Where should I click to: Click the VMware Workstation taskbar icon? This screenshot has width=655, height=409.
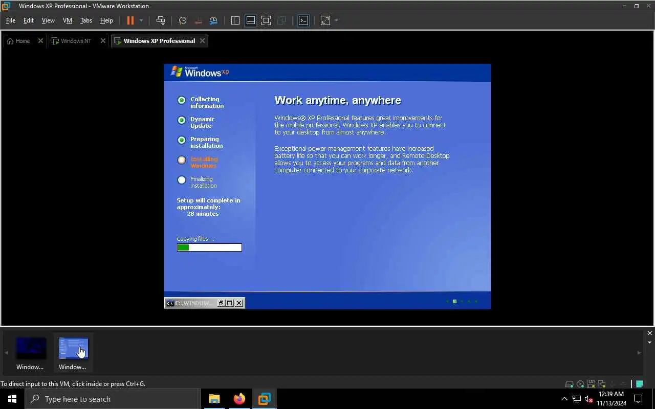click(265, 399)
